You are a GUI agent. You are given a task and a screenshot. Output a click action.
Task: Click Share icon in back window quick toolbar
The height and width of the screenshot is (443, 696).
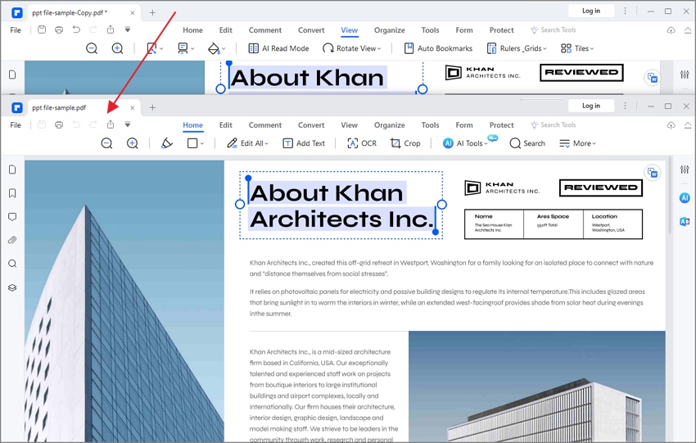click(111, 29)
